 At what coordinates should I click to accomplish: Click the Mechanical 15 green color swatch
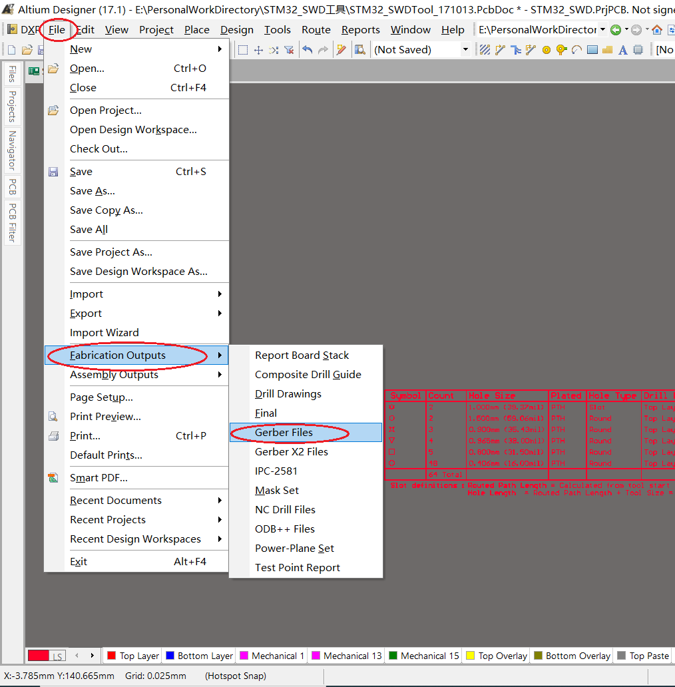coord(393,656)
